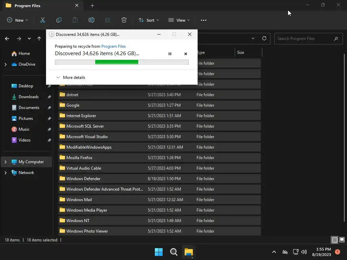
Task: Open the New dropdown menu
Action: click(x=18, y=20)
